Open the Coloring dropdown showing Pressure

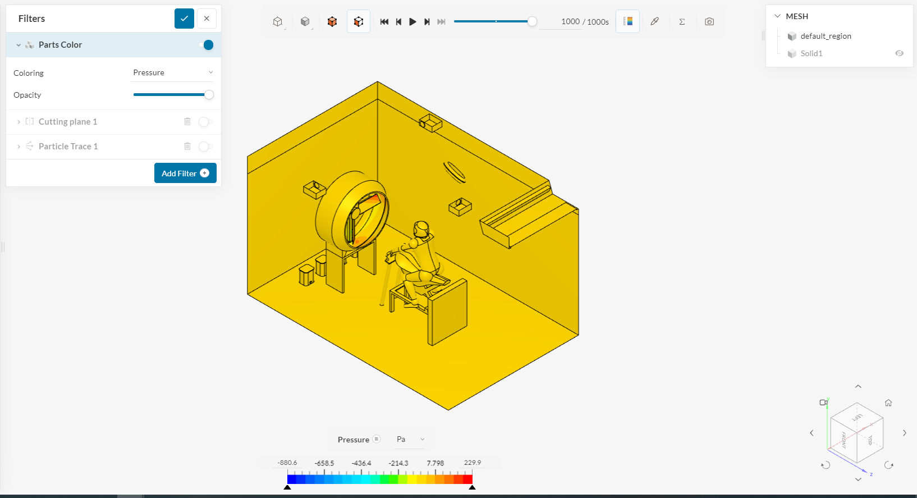pyautogui.click(x=172, y=72)
